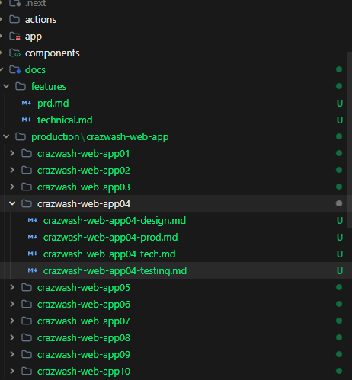Open the app folder
The image size is (352, 380).
(34, 37)
